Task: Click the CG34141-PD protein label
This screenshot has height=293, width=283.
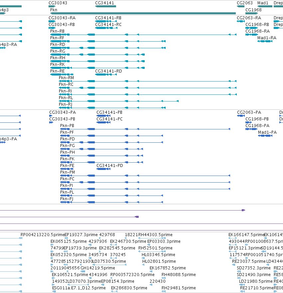Action: (x=110, y=166)
